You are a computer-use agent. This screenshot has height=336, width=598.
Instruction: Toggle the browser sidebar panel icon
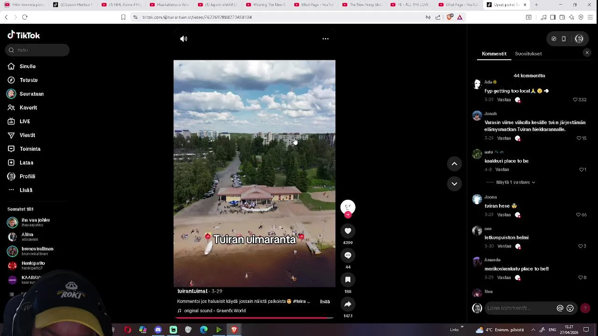(x=553, y=17)
